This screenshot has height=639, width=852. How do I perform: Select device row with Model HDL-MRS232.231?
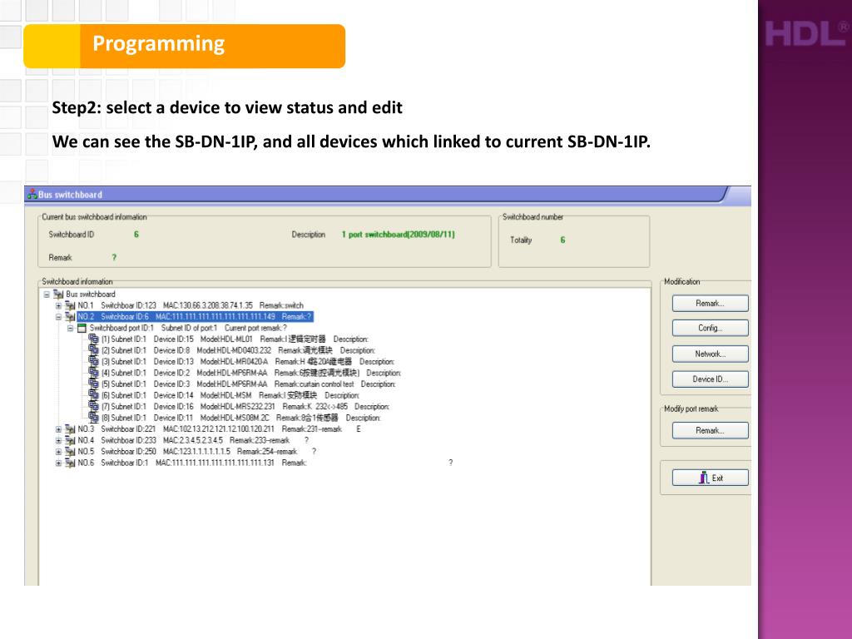pyautogui.click(x=245, y=406)
